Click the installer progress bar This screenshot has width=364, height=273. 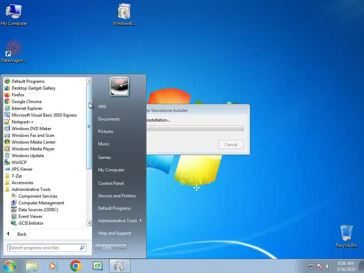coord(195,128)
